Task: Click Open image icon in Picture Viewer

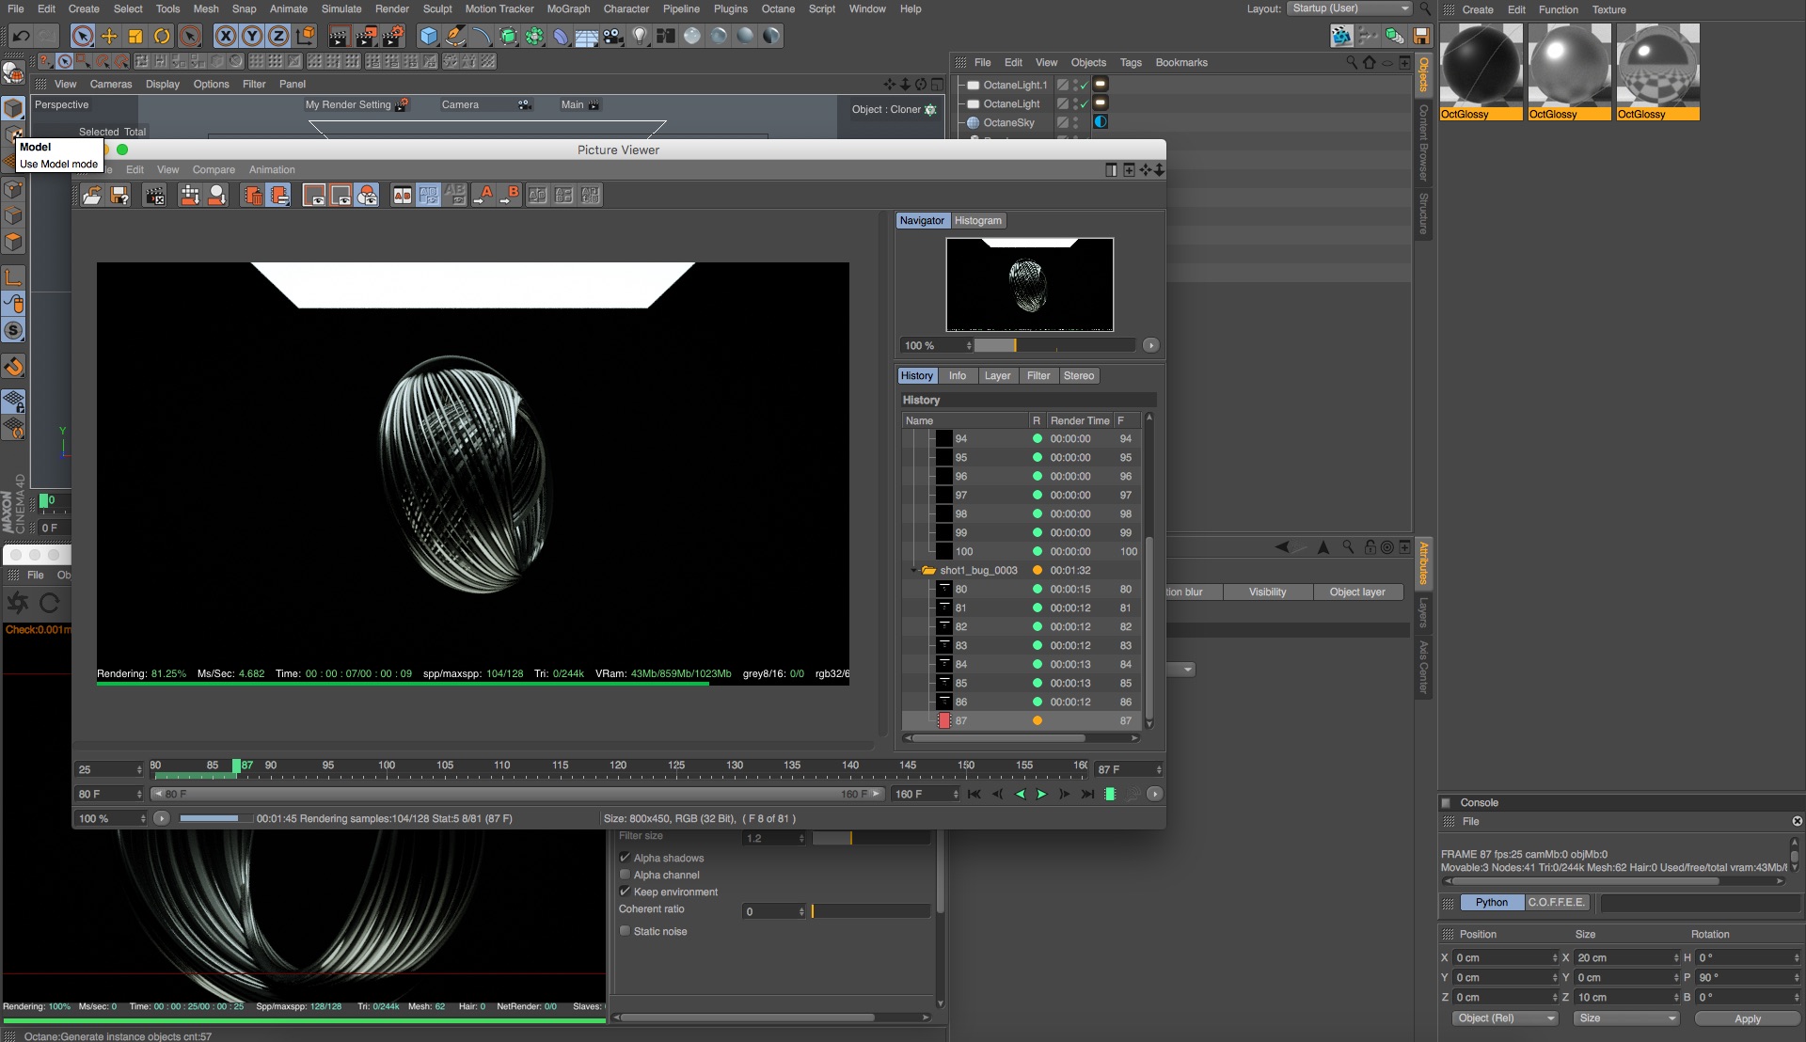Action: (x=91, y=195)
